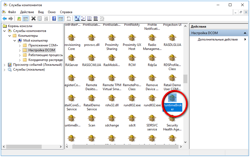This screenshot has height=157, width=250.
Task: Open Help via the blue question mark icon
Action: (x=54, y=19)
